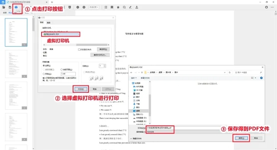Click the zoom out minus icon
277x150 pixels.
click(78, 7)
